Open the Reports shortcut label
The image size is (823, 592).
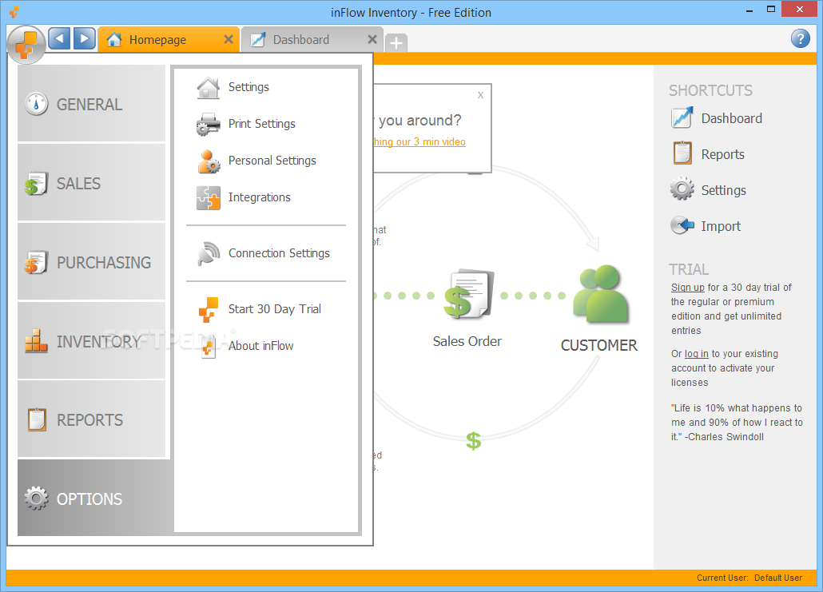[x=723, y=154]
